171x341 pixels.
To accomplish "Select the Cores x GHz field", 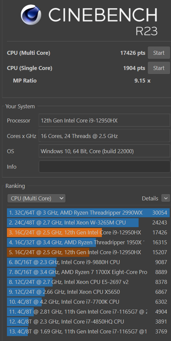I will pyautogui.click(x=105, y=136).
